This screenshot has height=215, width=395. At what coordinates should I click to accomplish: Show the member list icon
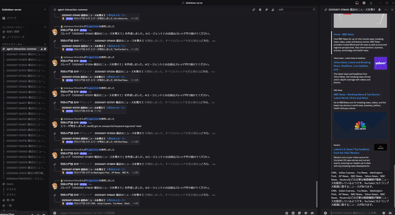click(273, 10)
